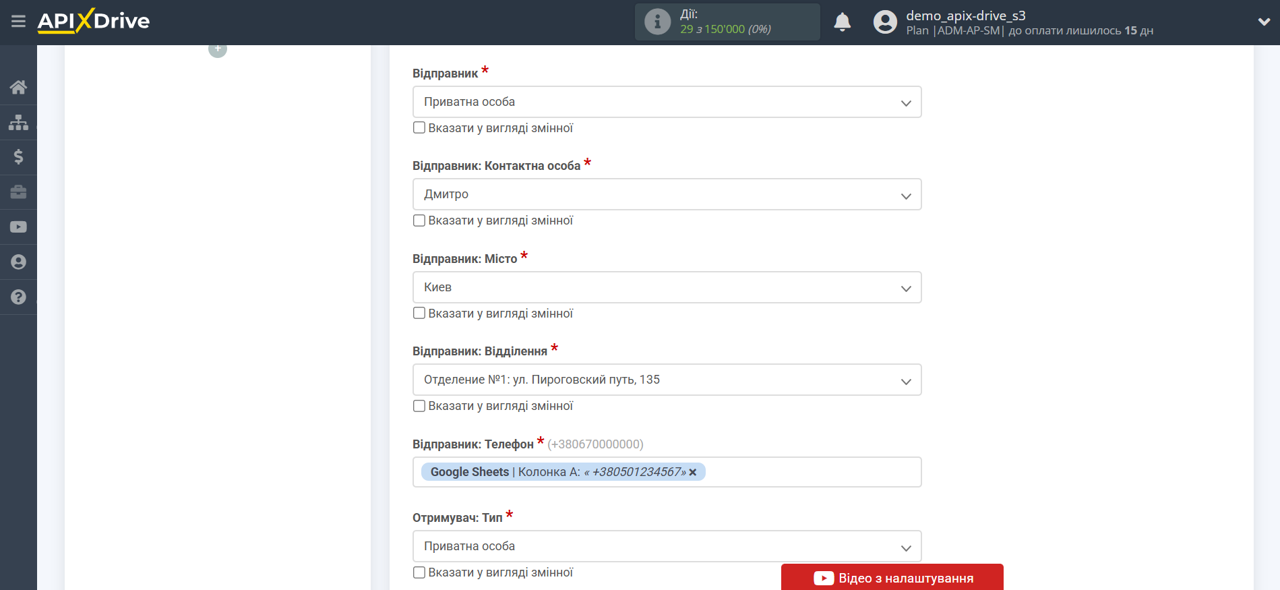Open the help question mark icon
The height and width of the screenshot is (590, 1280).
18,297
